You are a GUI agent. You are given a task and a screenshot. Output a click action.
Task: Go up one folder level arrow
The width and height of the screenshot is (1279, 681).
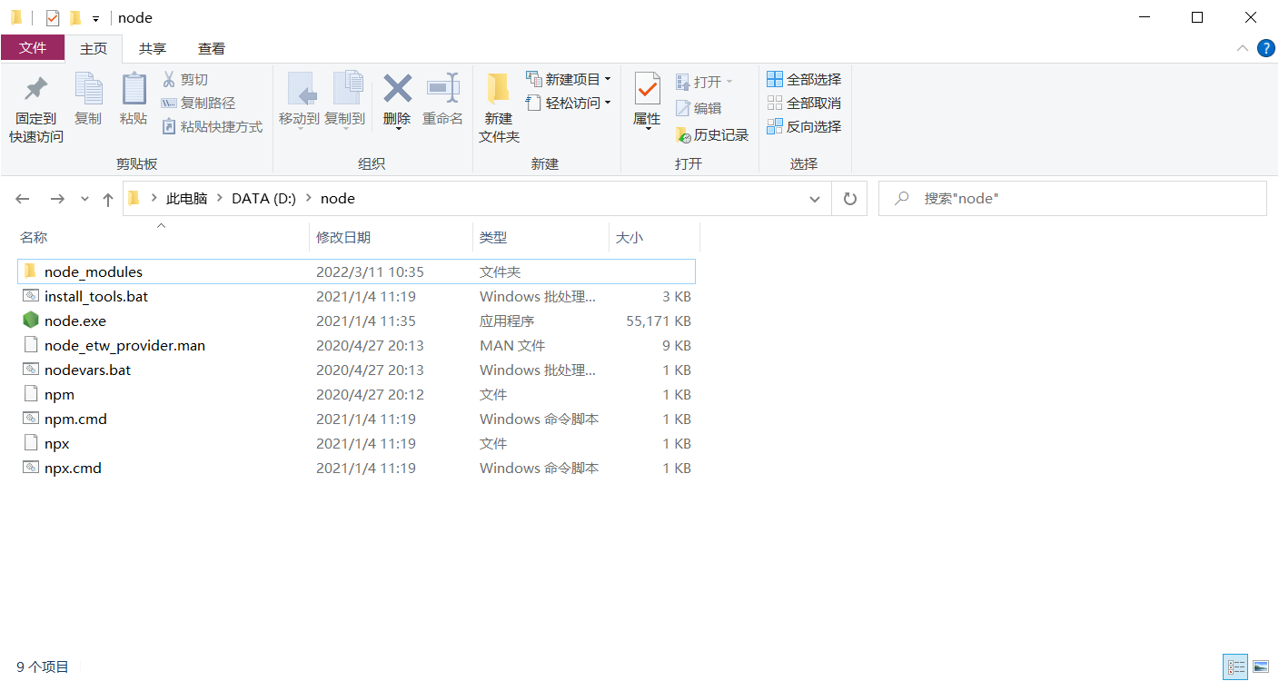pyautogui.click(x=108, y=199)
